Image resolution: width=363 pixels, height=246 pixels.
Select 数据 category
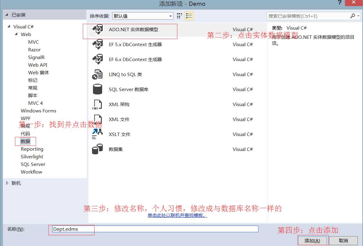click(25, 141)
